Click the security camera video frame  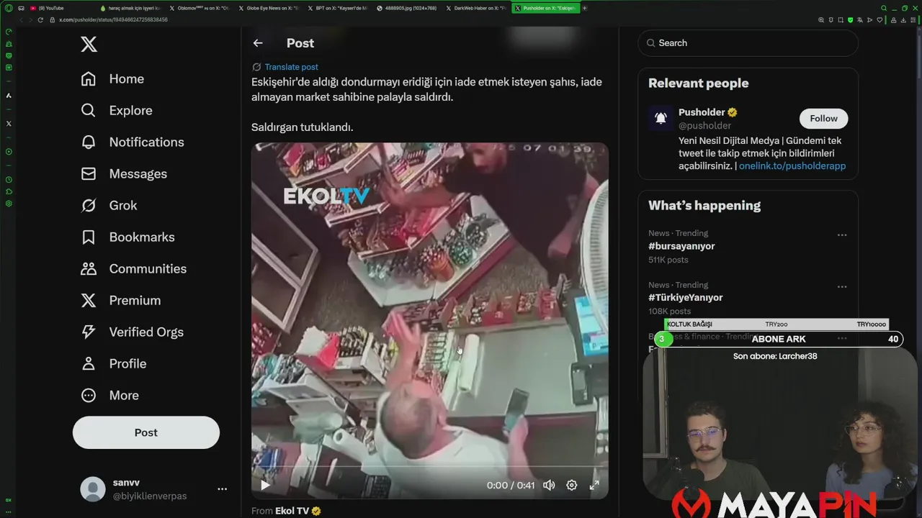pos(430,320)
